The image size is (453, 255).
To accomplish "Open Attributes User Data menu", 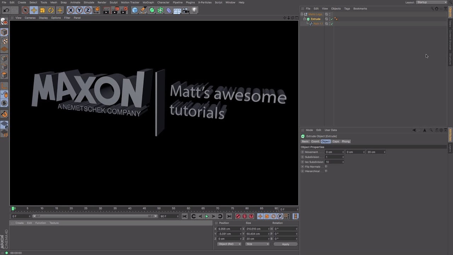I will (x=331, y=130).
